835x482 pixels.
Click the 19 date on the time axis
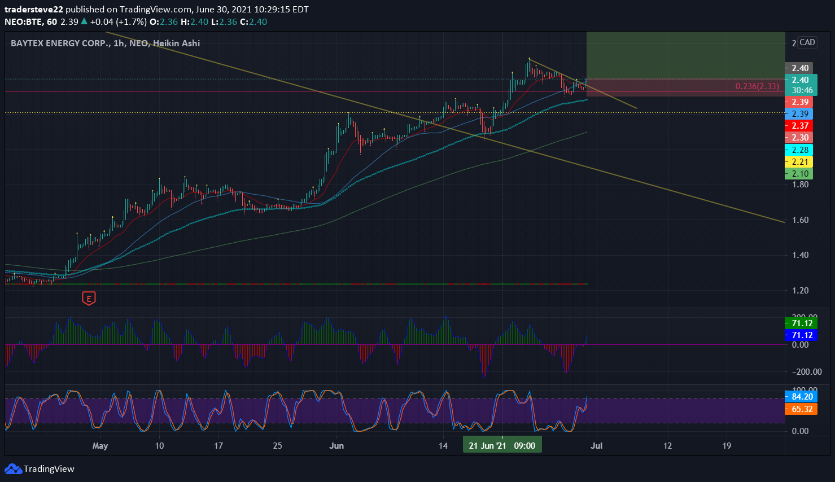coord(727,446)
